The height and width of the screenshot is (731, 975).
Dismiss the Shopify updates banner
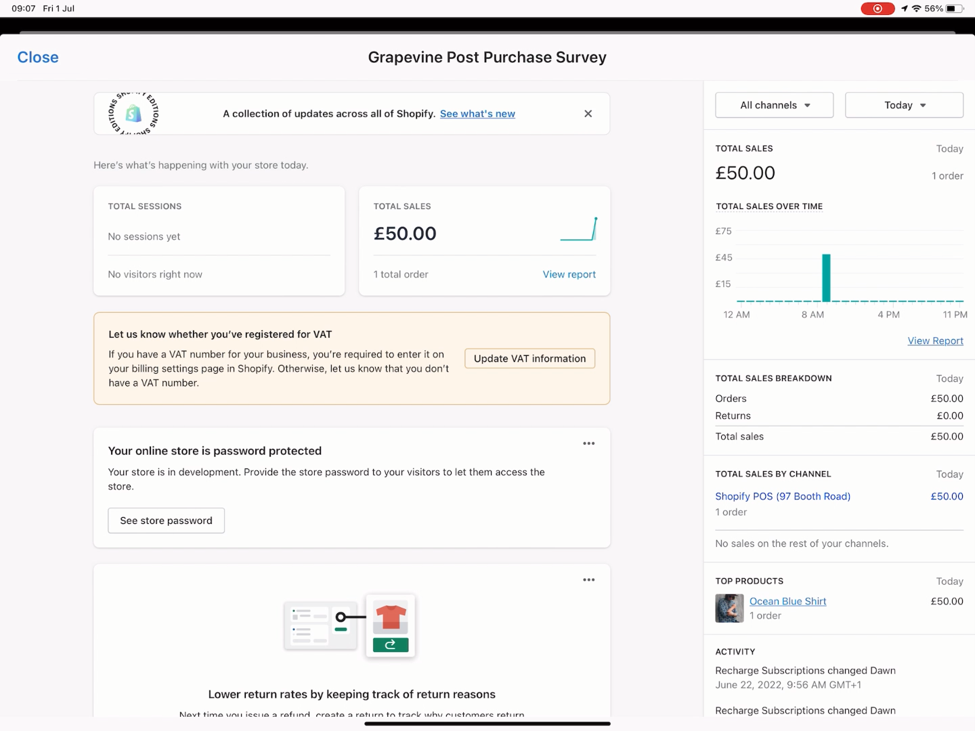point(588,114)
